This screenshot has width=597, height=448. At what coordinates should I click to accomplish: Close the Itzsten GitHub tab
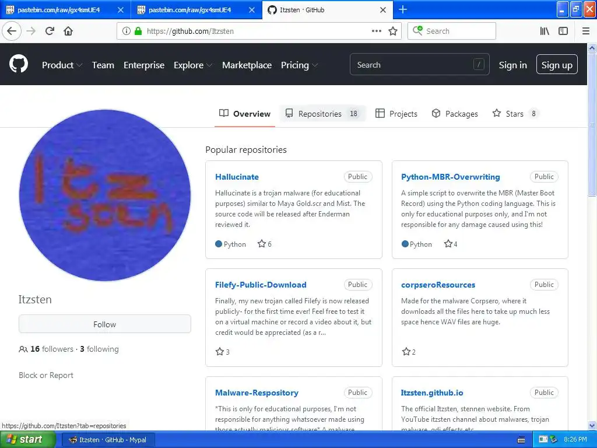pos(383,10)
